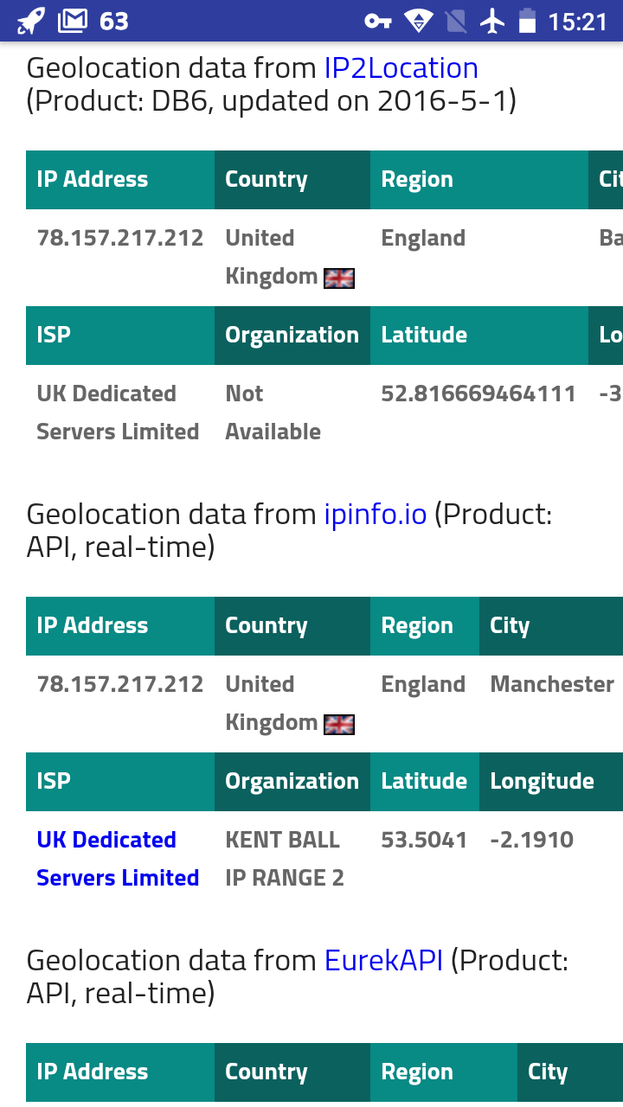Tap the UK flag in ipinfo.io row
Viewport: 623px width, 1107px height.
pyautogui.click(x=339, y=724)
